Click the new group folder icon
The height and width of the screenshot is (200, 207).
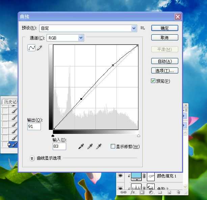(x=160, y=192)
